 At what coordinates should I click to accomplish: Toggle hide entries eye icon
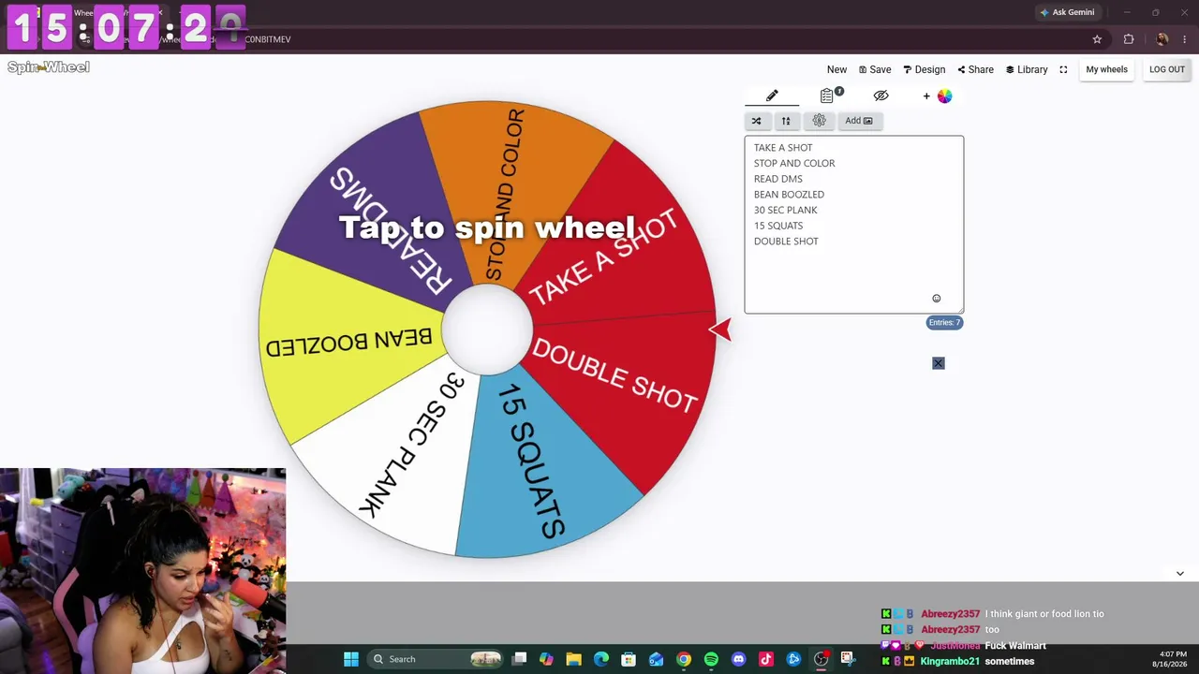point(881,95)
